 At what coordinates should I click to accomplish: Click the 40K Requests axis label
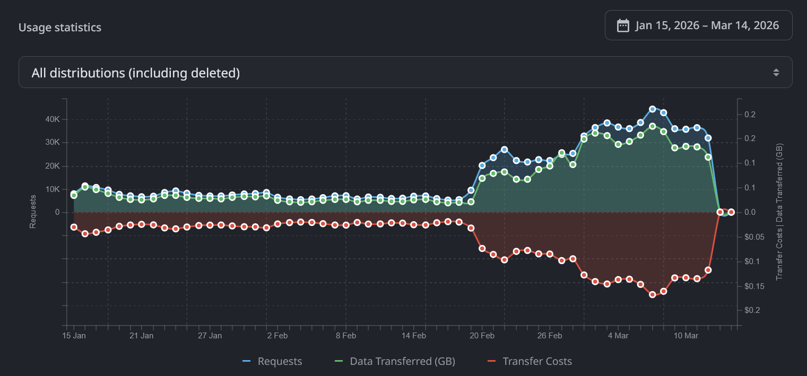coord(52,119)
